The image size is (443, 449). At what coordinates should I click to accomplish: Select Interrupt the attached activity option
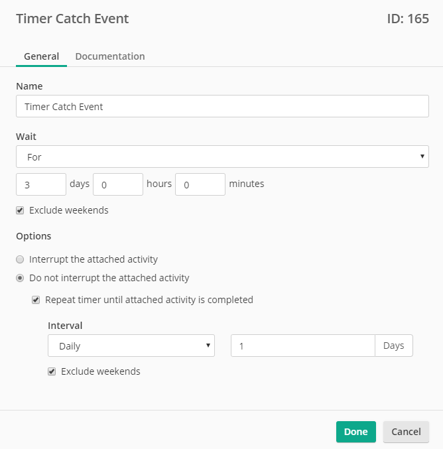click(20, 259)
